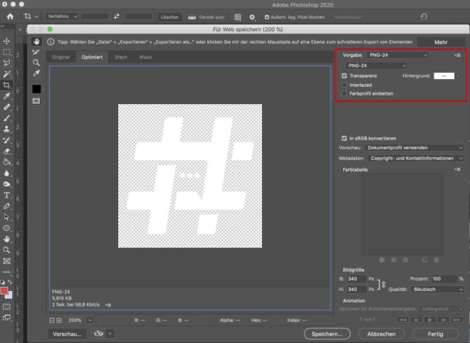
Task: Open the Qualität Bikubisch dropdown
Action: pyautogui.click(x=437, y=290)
